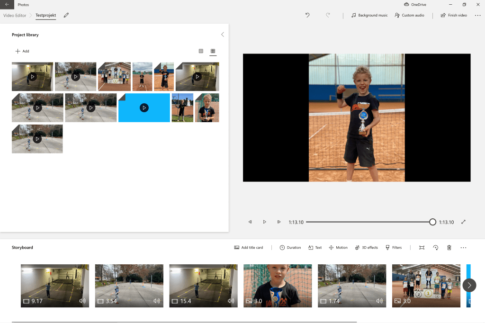The height and width of the screenshot is (323, 485).
Task: Collapse the Project library panel
Action: coord(223,35)
